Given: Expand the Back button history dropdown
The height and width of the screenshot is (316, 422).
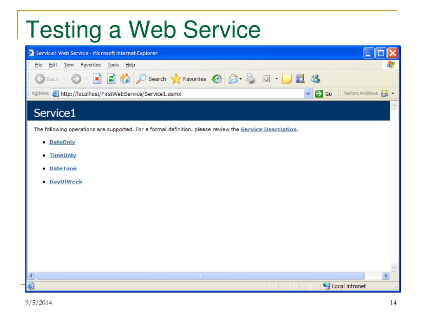Looking at the screenshot, I should click(x=64, y=79).
